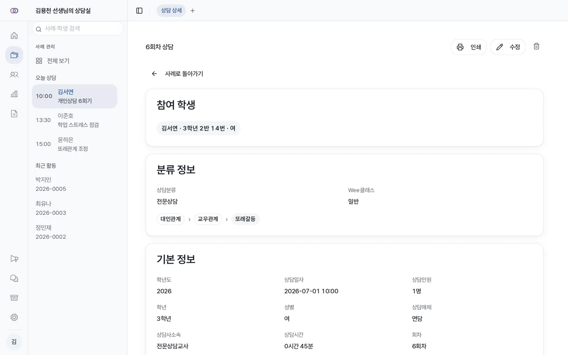Open the 15:00 윤하은 session
This screenshot has width=568, height=355.
75,144
